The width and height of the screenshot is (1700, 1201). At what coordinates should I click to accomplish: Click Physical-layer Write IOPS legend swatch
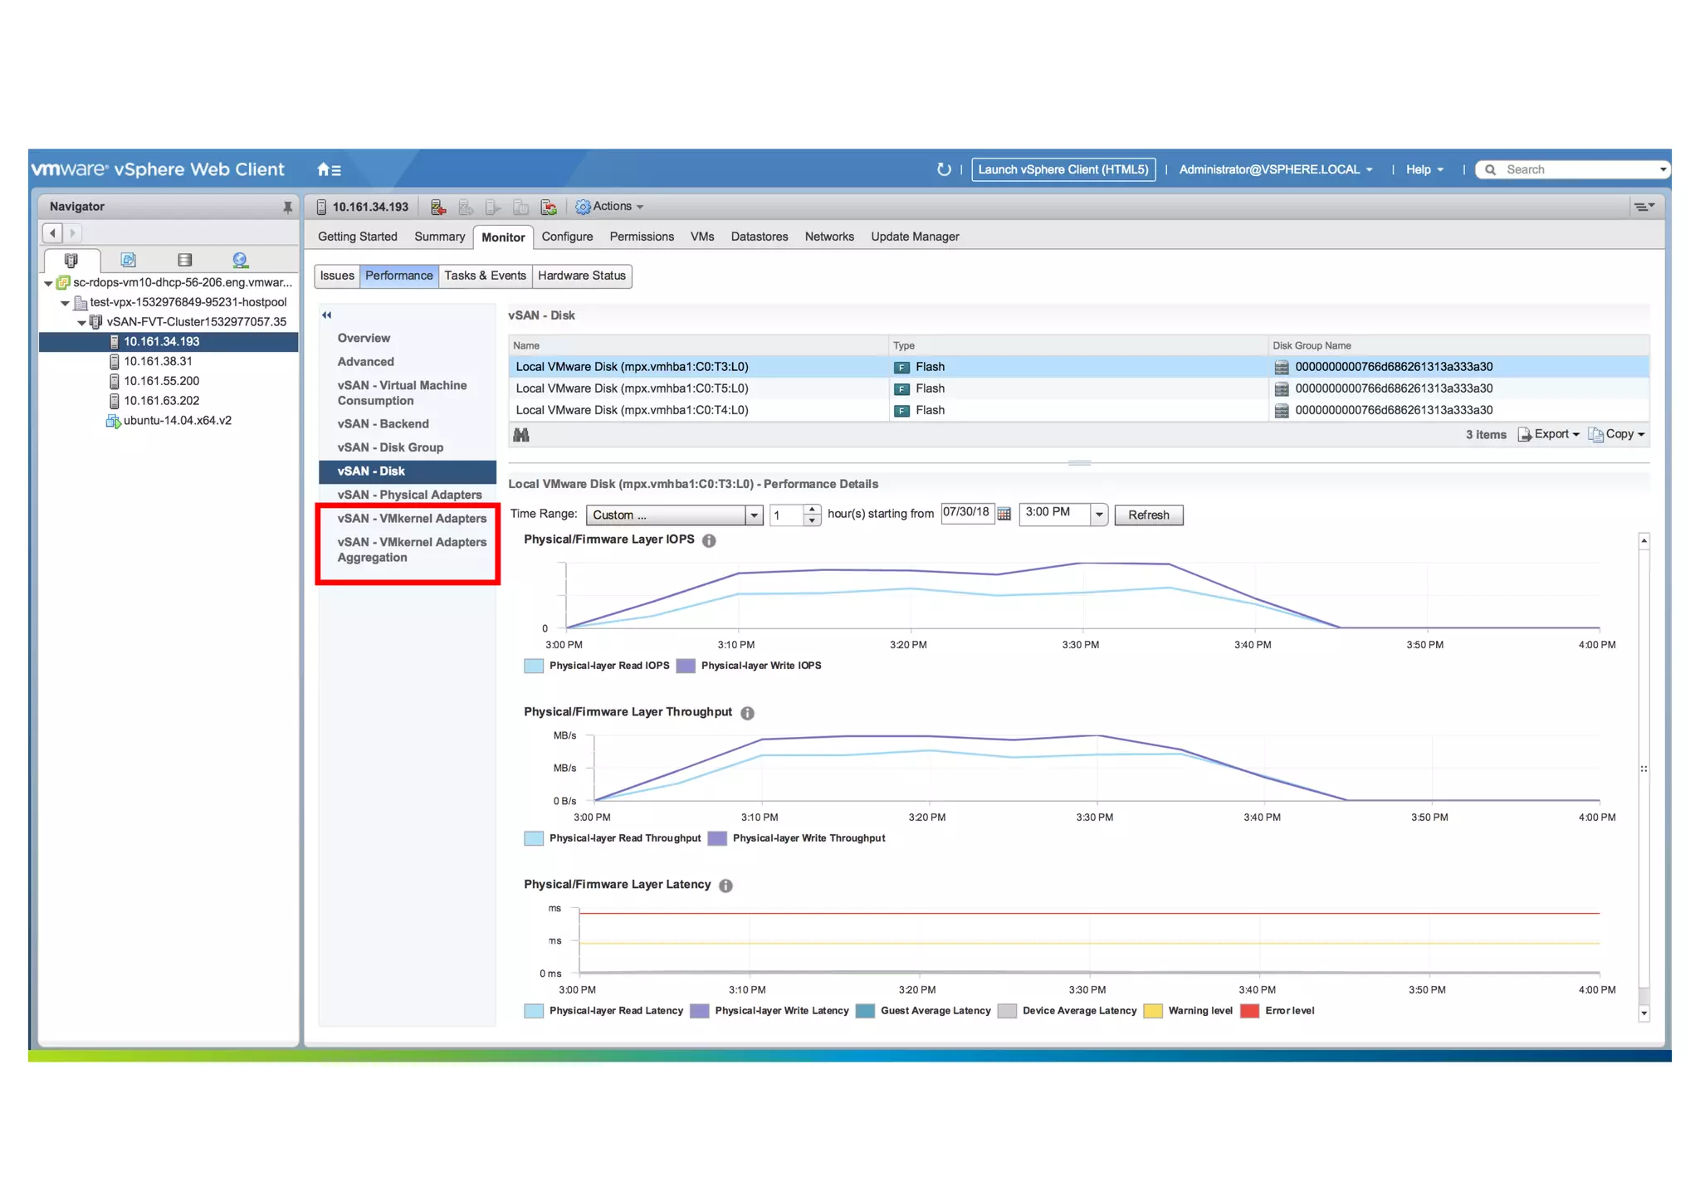tap(685, 666)
